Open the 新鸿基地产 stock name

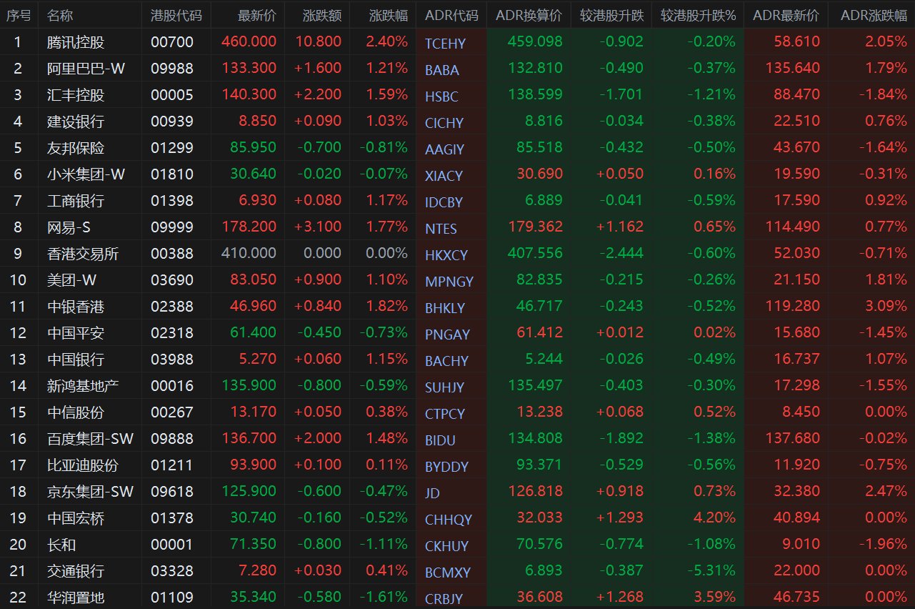(x=83, y=386)
